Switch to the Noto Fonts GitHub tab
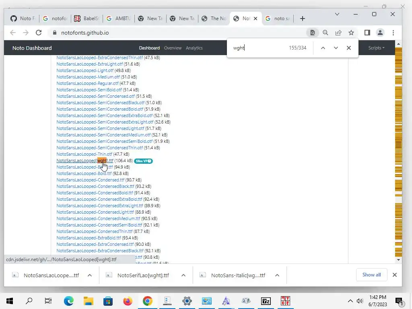This screenshot has height=309, width=412. 23,19
